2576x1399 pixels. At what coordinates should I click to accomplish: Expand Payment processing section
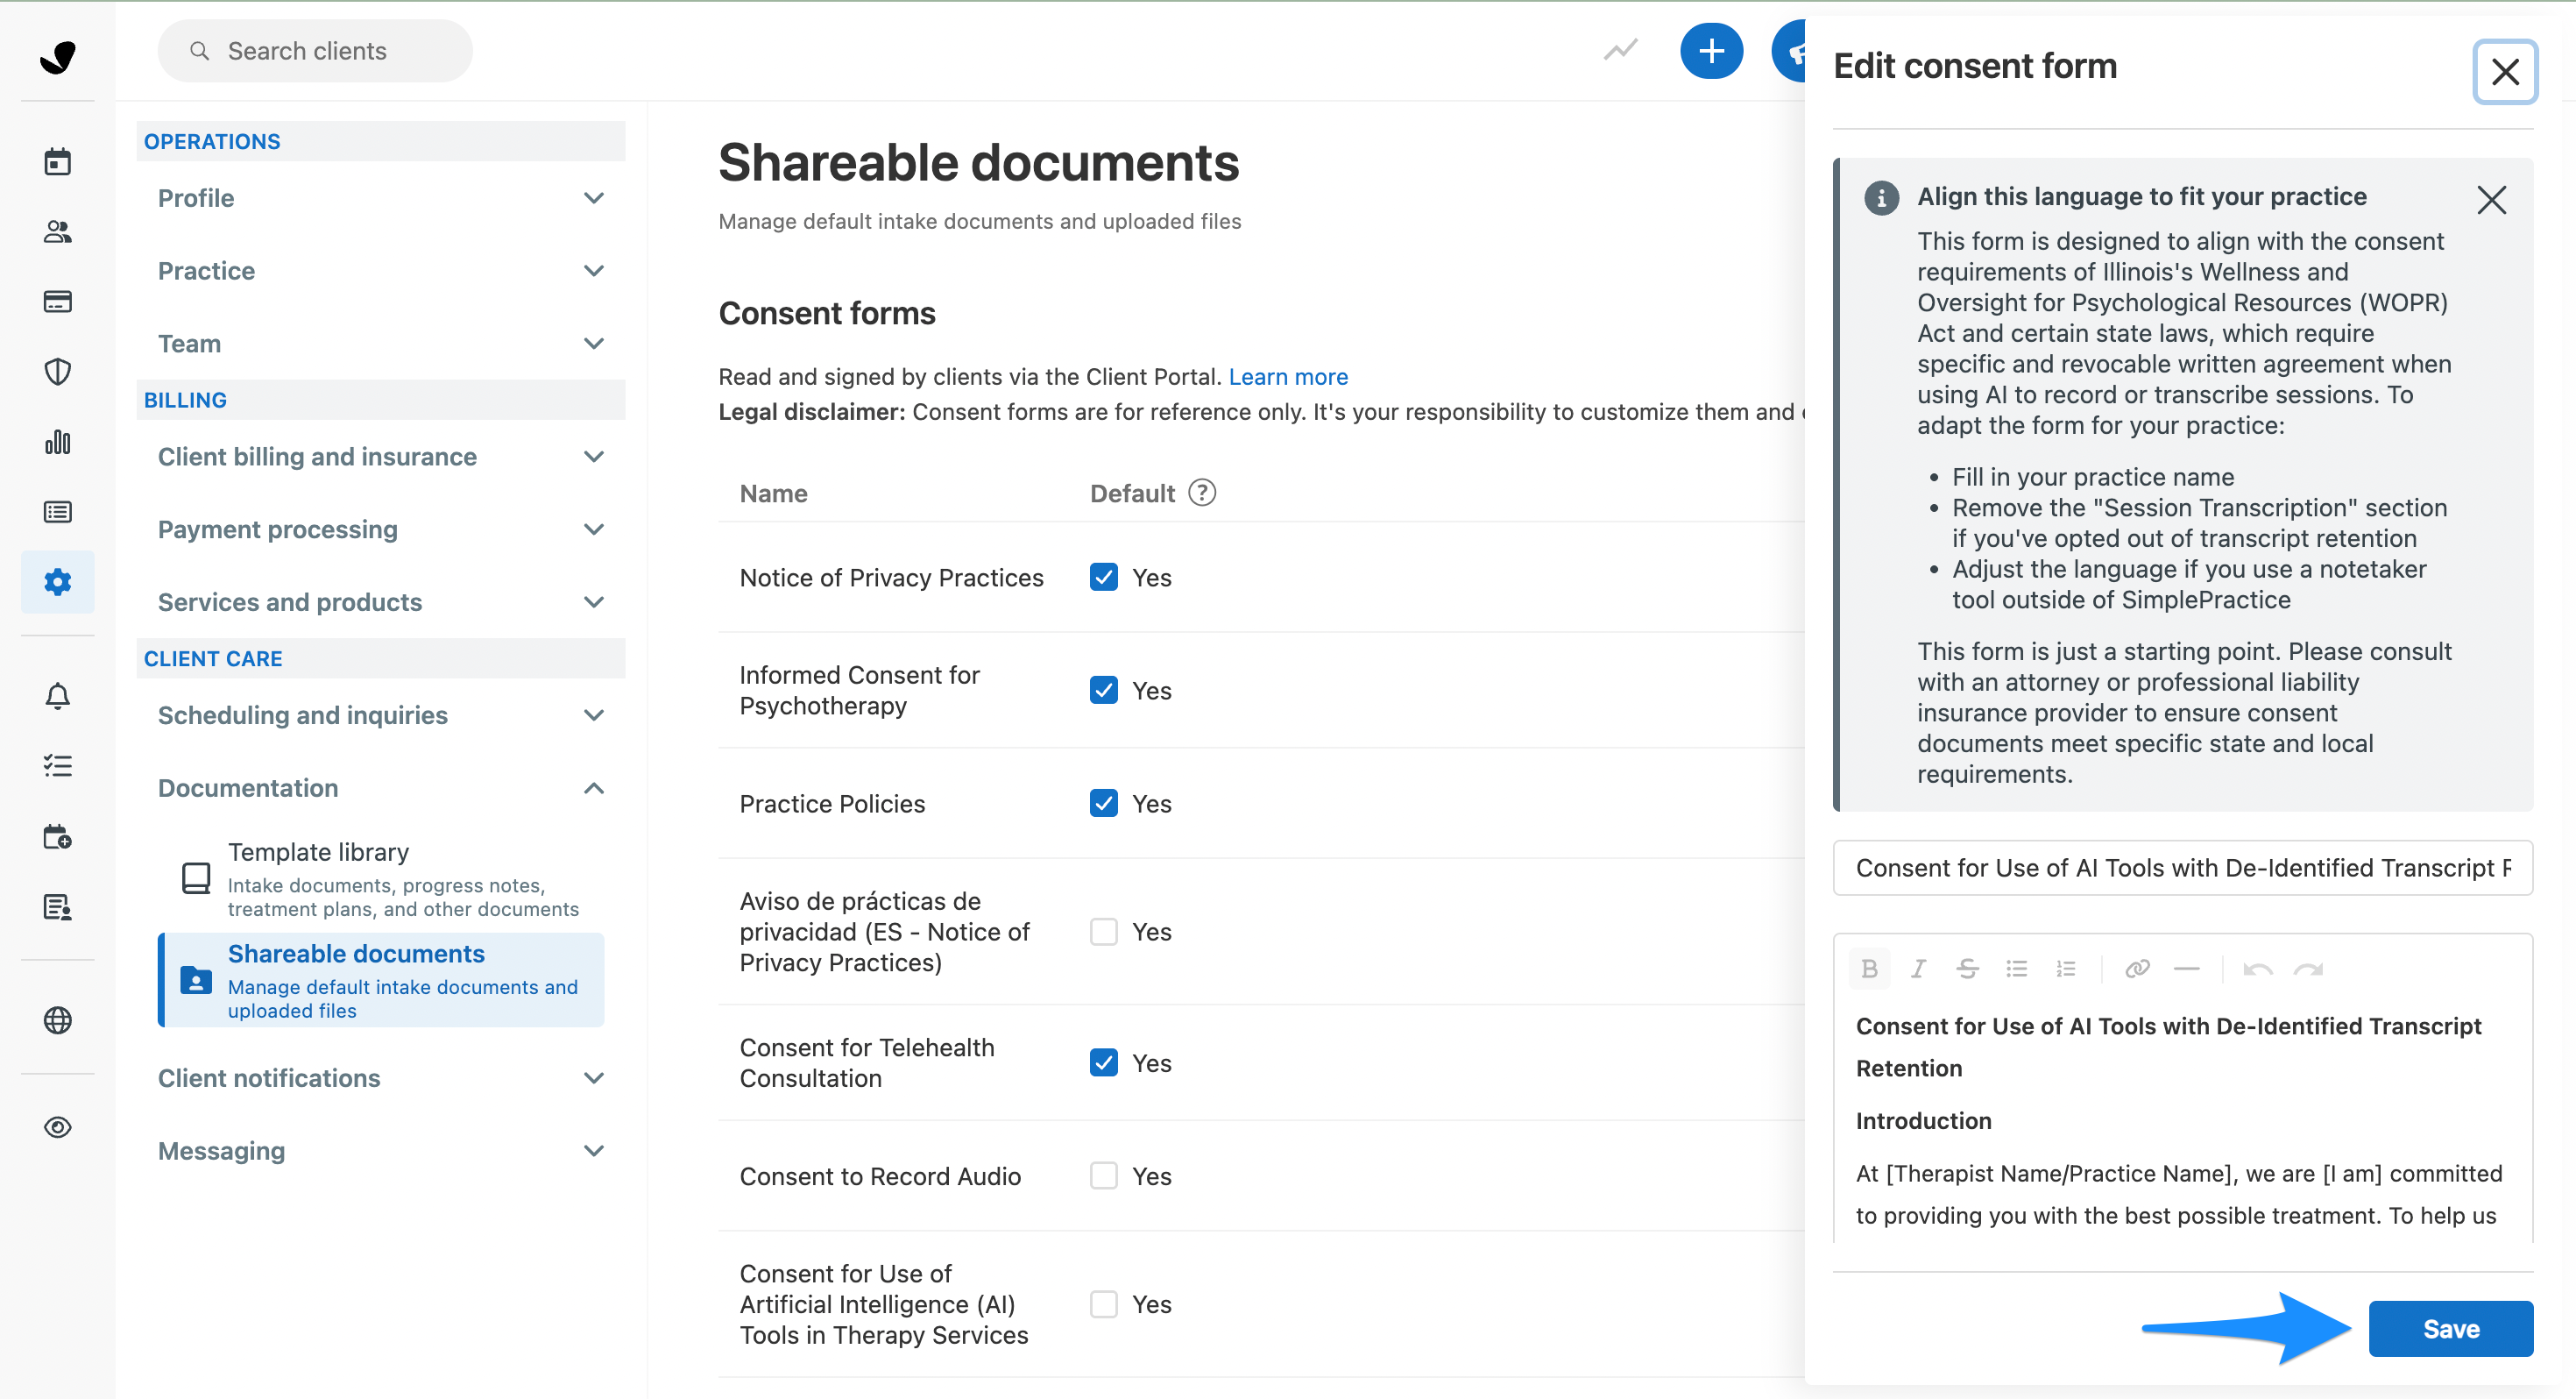[x=381, y=529]
